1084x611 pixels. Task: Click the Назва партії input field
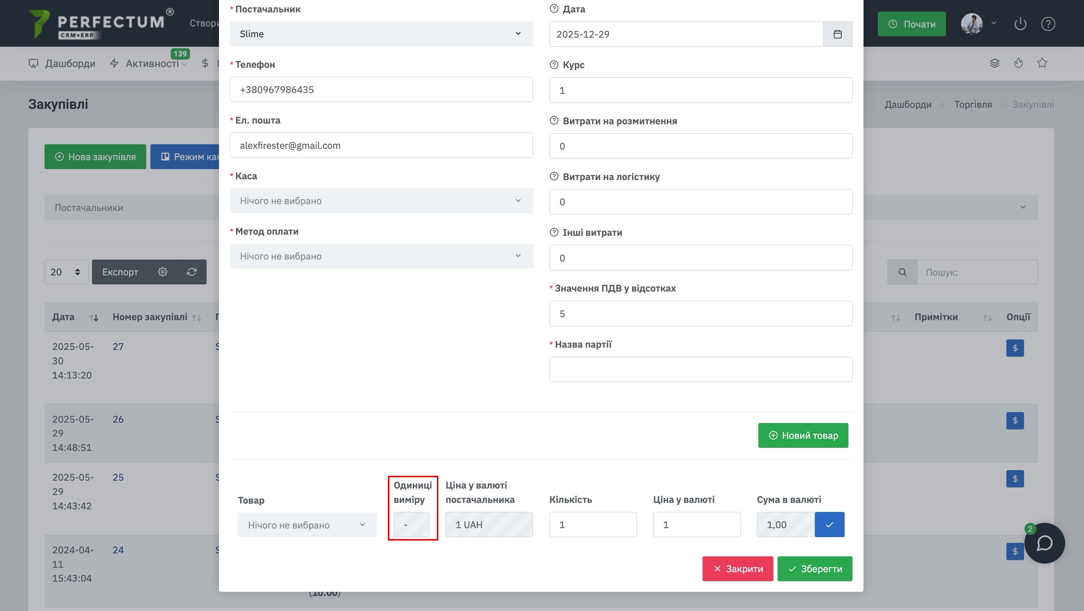tap(700, 370)
